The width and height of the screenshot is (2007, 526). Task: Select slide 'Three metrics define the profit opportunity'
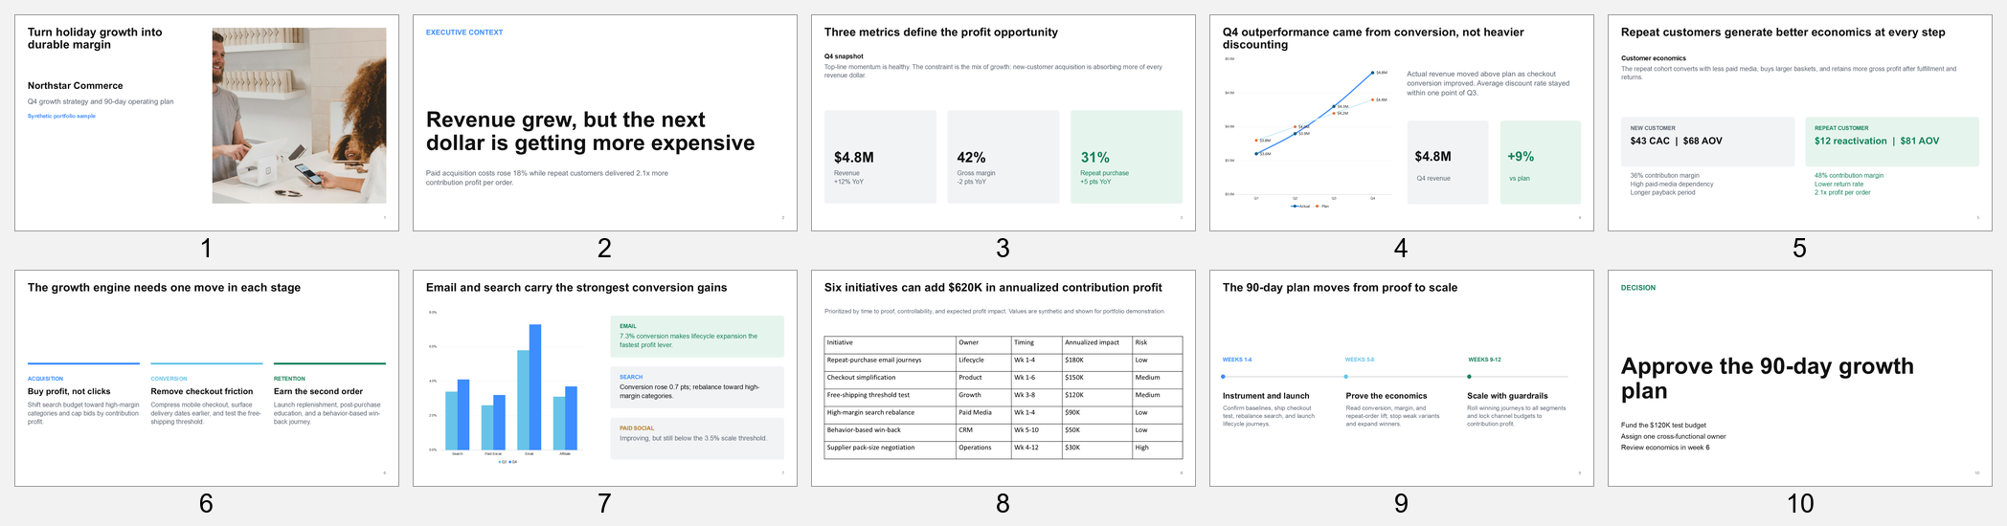(x=1003, y=122)
